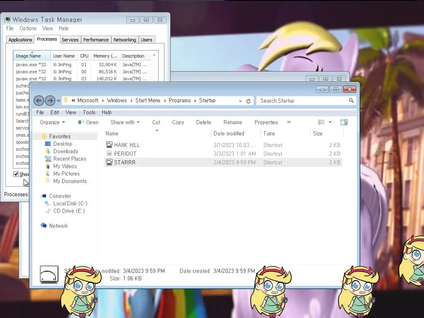This screenshot has height=318, width=424.
Task: Click the Microsoft breadcrumb segment
Action: tap(88, 100)
